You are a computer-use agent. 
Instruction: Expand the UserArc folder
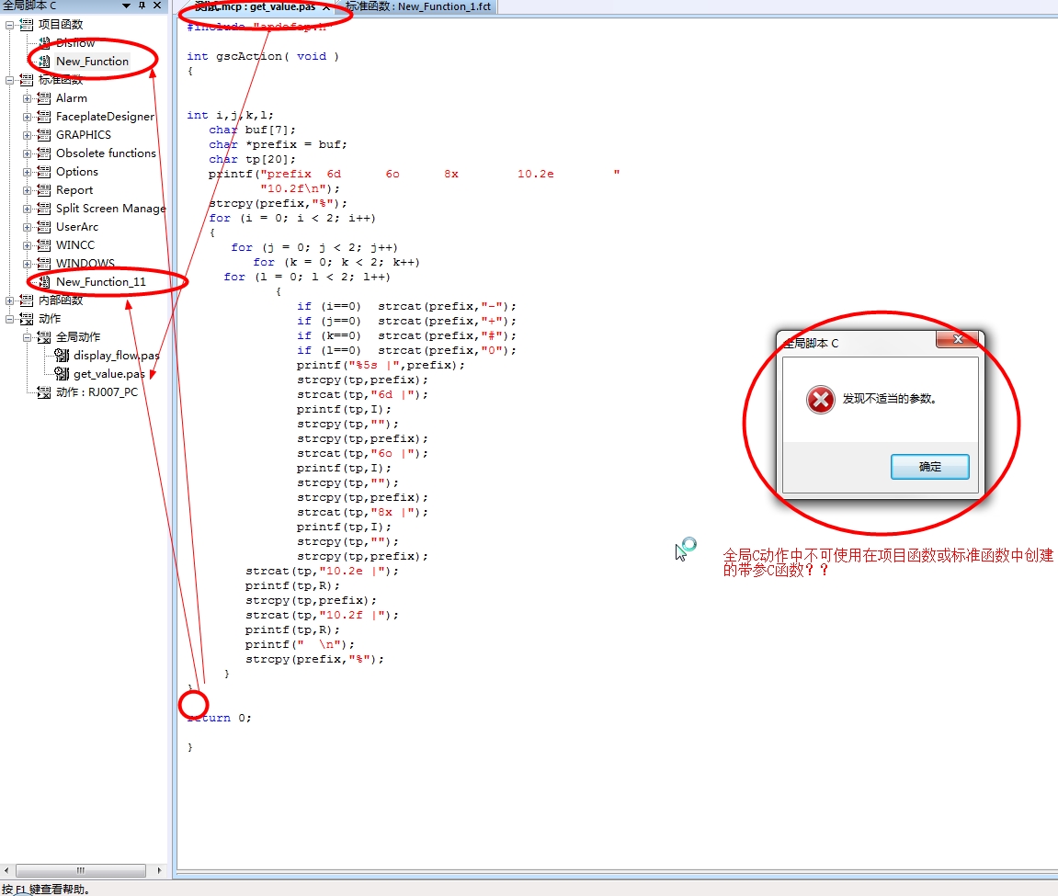tap(27, 227)
